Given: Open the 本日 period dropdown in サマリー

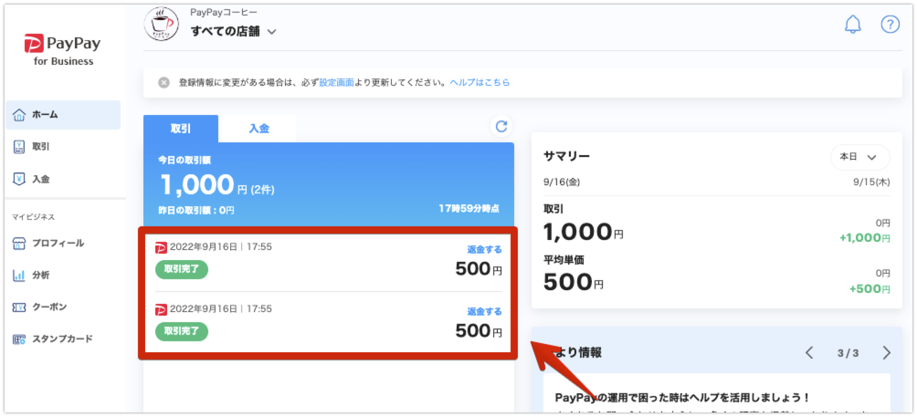Looking at the screenshot, I should [859, 157].
